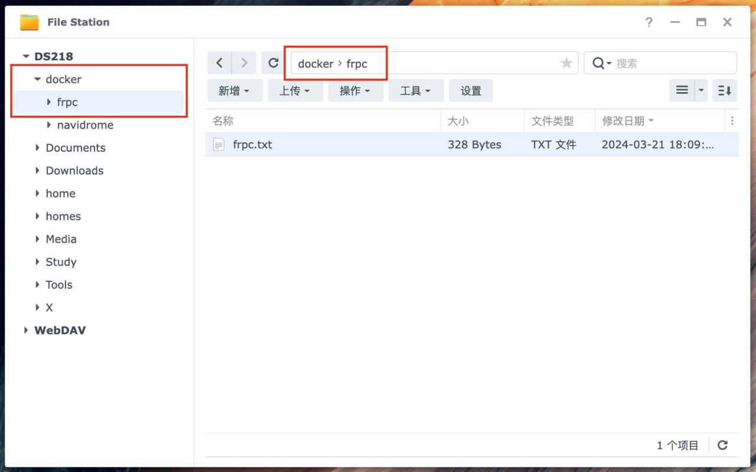The width and height of the screenshot is (756, 472).
Task: Expand the Study folder arrow
Action: (x=38, y=262)
